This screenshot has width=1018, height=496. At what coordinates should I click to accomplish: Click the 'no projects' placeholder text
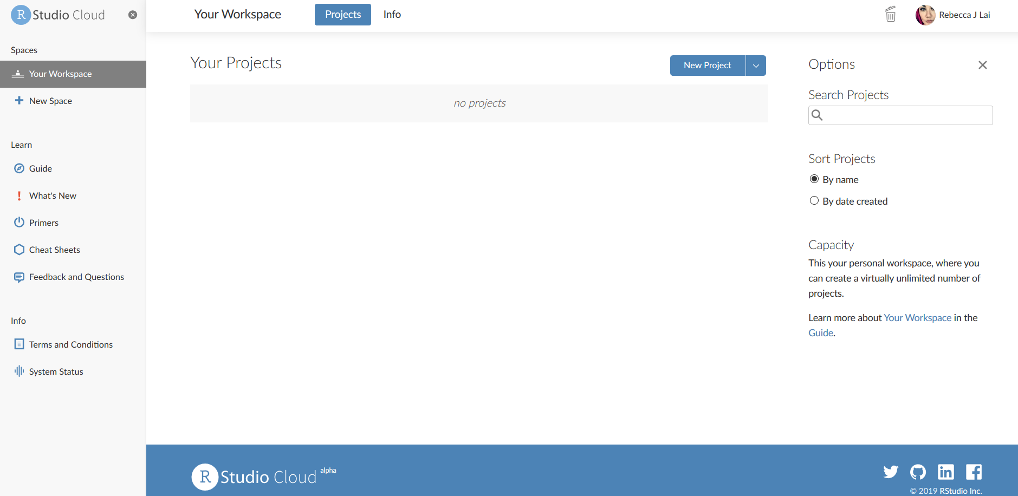479,103
